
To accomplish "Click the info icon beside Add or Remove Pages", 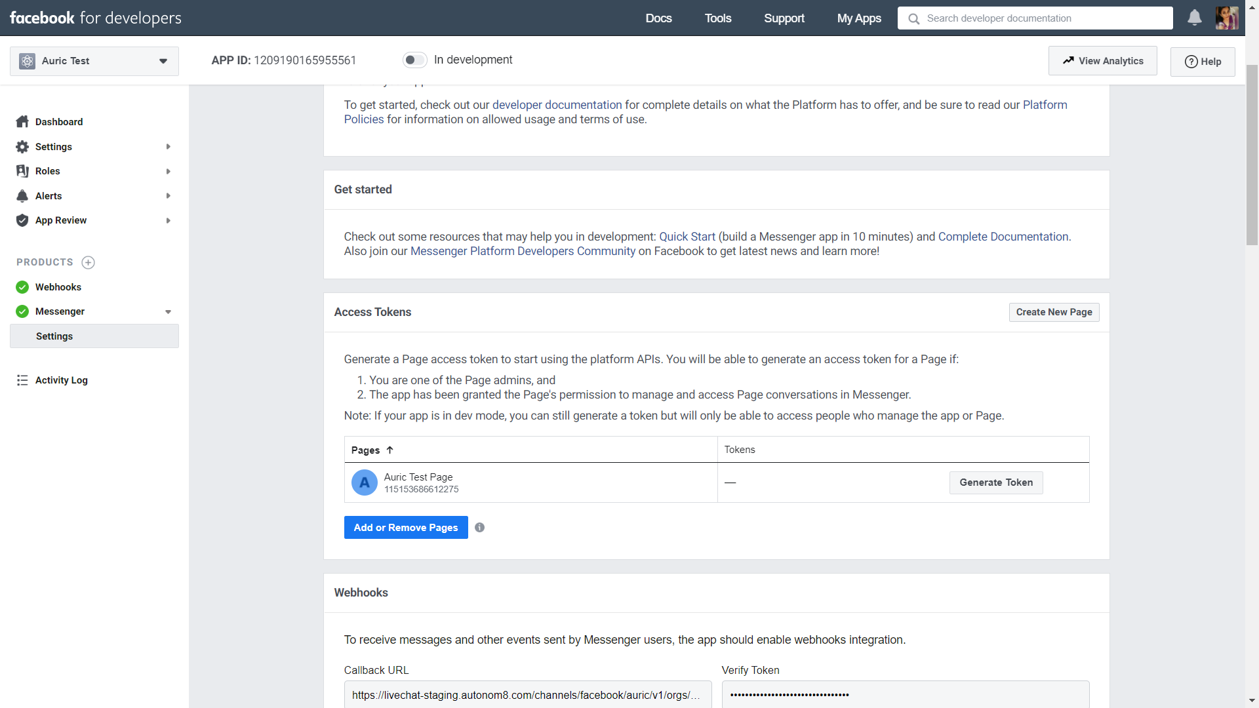I will pyautogui.click(x=479, y=528).
